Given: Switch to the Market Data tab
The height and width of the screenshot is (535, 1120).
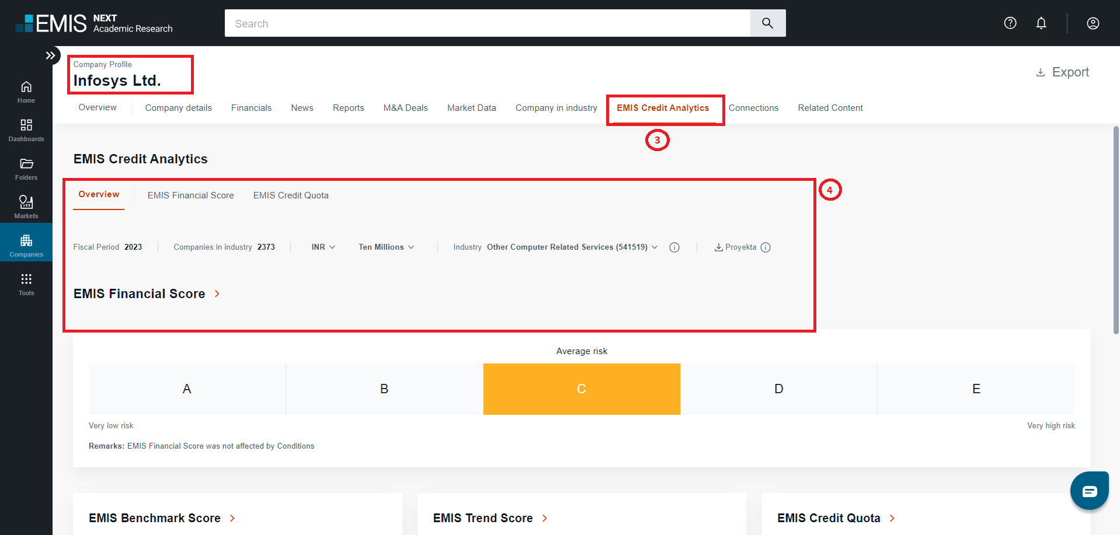Looking at the screenshot, I should tap(472, 108).
